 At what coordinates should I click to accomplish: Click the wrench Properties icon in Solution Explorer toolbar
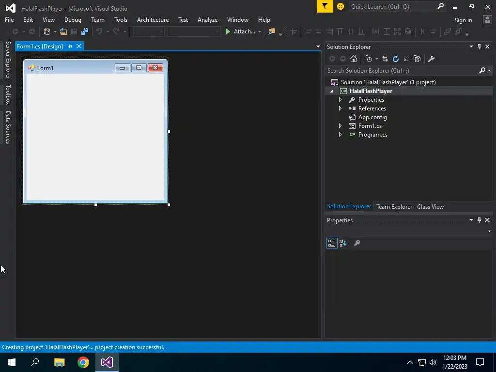[x=431, y=59]
